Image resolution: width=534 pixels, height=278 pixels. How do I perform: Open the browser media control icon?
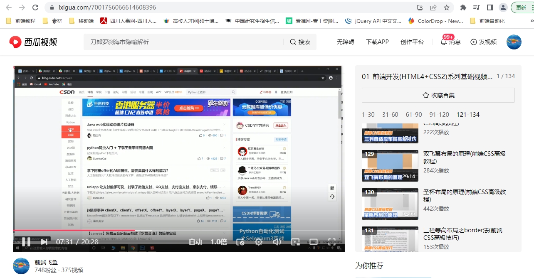click(x=477, y=7)
